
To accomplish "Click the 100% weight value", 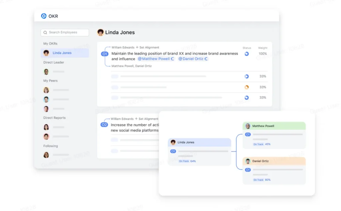I will [263, 54].
